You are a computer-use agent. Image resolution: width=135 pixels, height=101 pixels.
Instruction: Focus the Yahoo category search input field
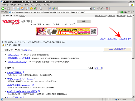click(54, 21)
